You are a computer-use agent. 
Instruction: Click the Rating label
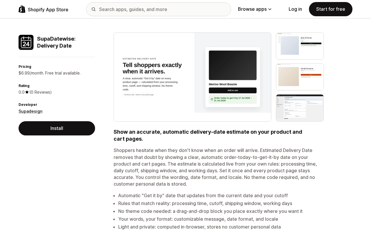click(x=24, y=86)
